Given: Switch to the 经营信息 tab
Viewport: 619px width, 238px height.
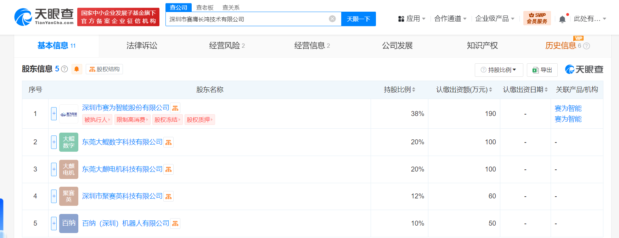Looking at the screenshot, I should pyautogui.click(x=312, y=46).
